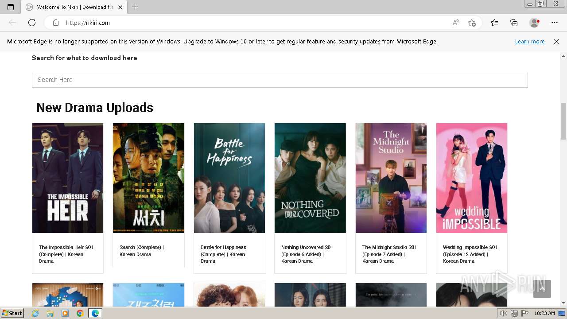Open Edge Settings and more menu

pyautogui.click(x=555, y=23)
